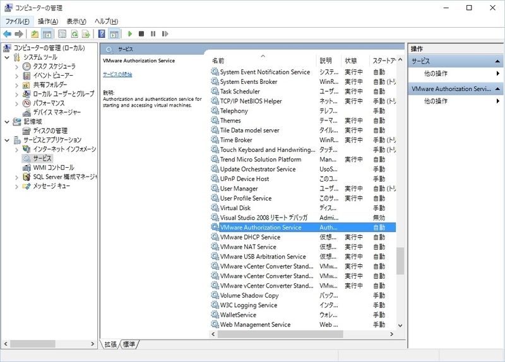Click the Back arrow toolbar icon

pos(7,34)
